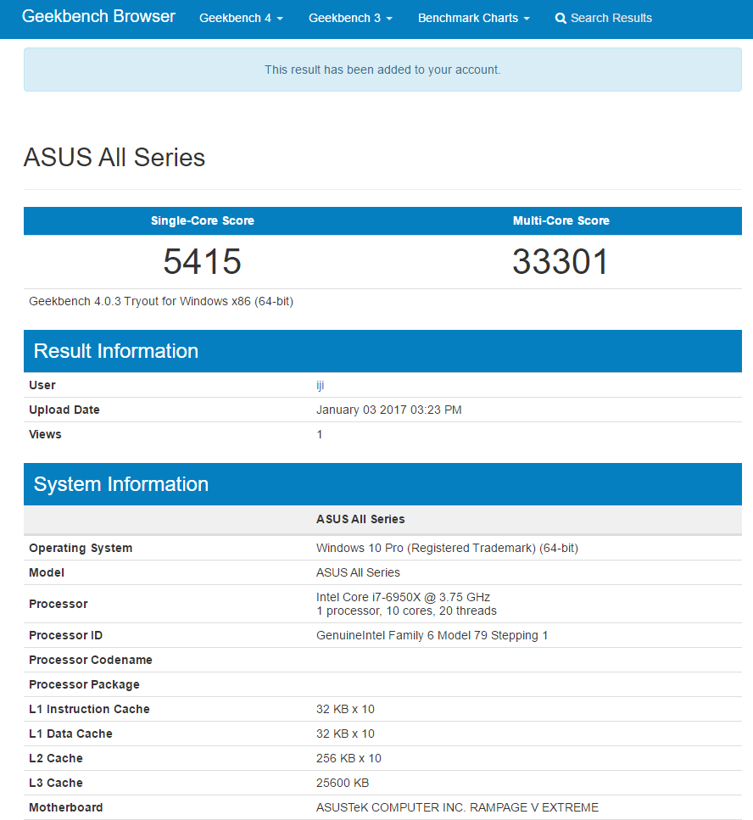This screenshot has width=753, height=820.
Task: Click the RAMPAGE V EXTREME motherboard value
Action: [457, 807]
